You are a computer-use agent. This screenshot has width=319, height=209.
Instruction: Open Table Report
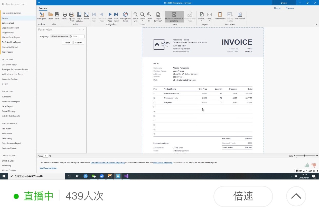point(18,52)
